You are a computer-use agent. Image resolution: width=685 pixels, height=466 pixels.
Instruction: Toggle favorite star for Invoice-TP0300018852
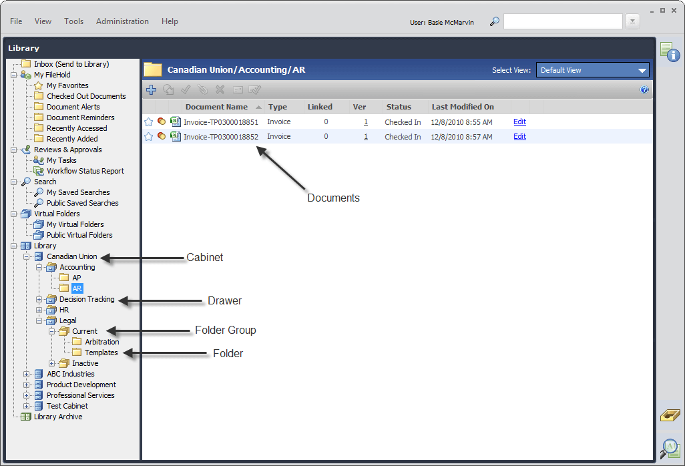click(148, 137)
